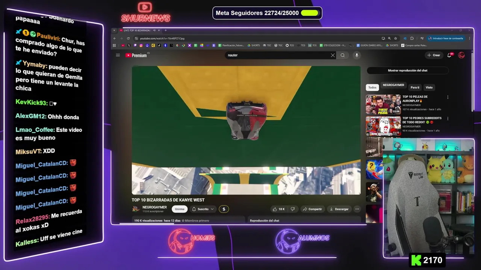Viewport: 481px width, 270px height.
Task: Select the Todos filter chip
Action: (372, 87)
